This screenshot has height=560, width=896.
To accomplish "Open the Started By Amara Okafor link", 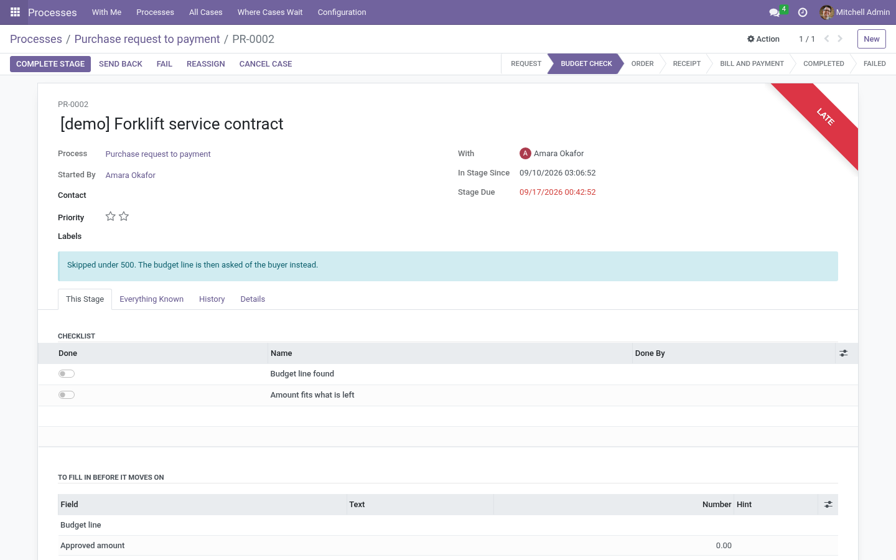I will pos(131,175).
